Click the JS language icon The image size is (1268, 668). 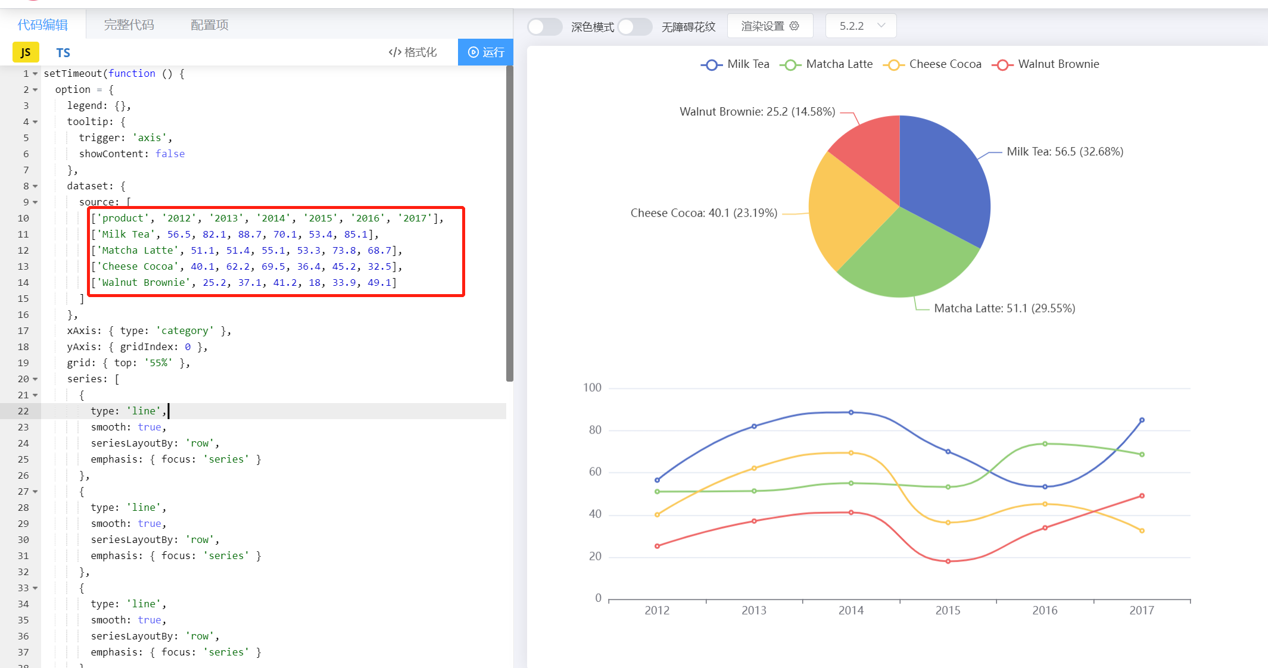coord(26,52)
